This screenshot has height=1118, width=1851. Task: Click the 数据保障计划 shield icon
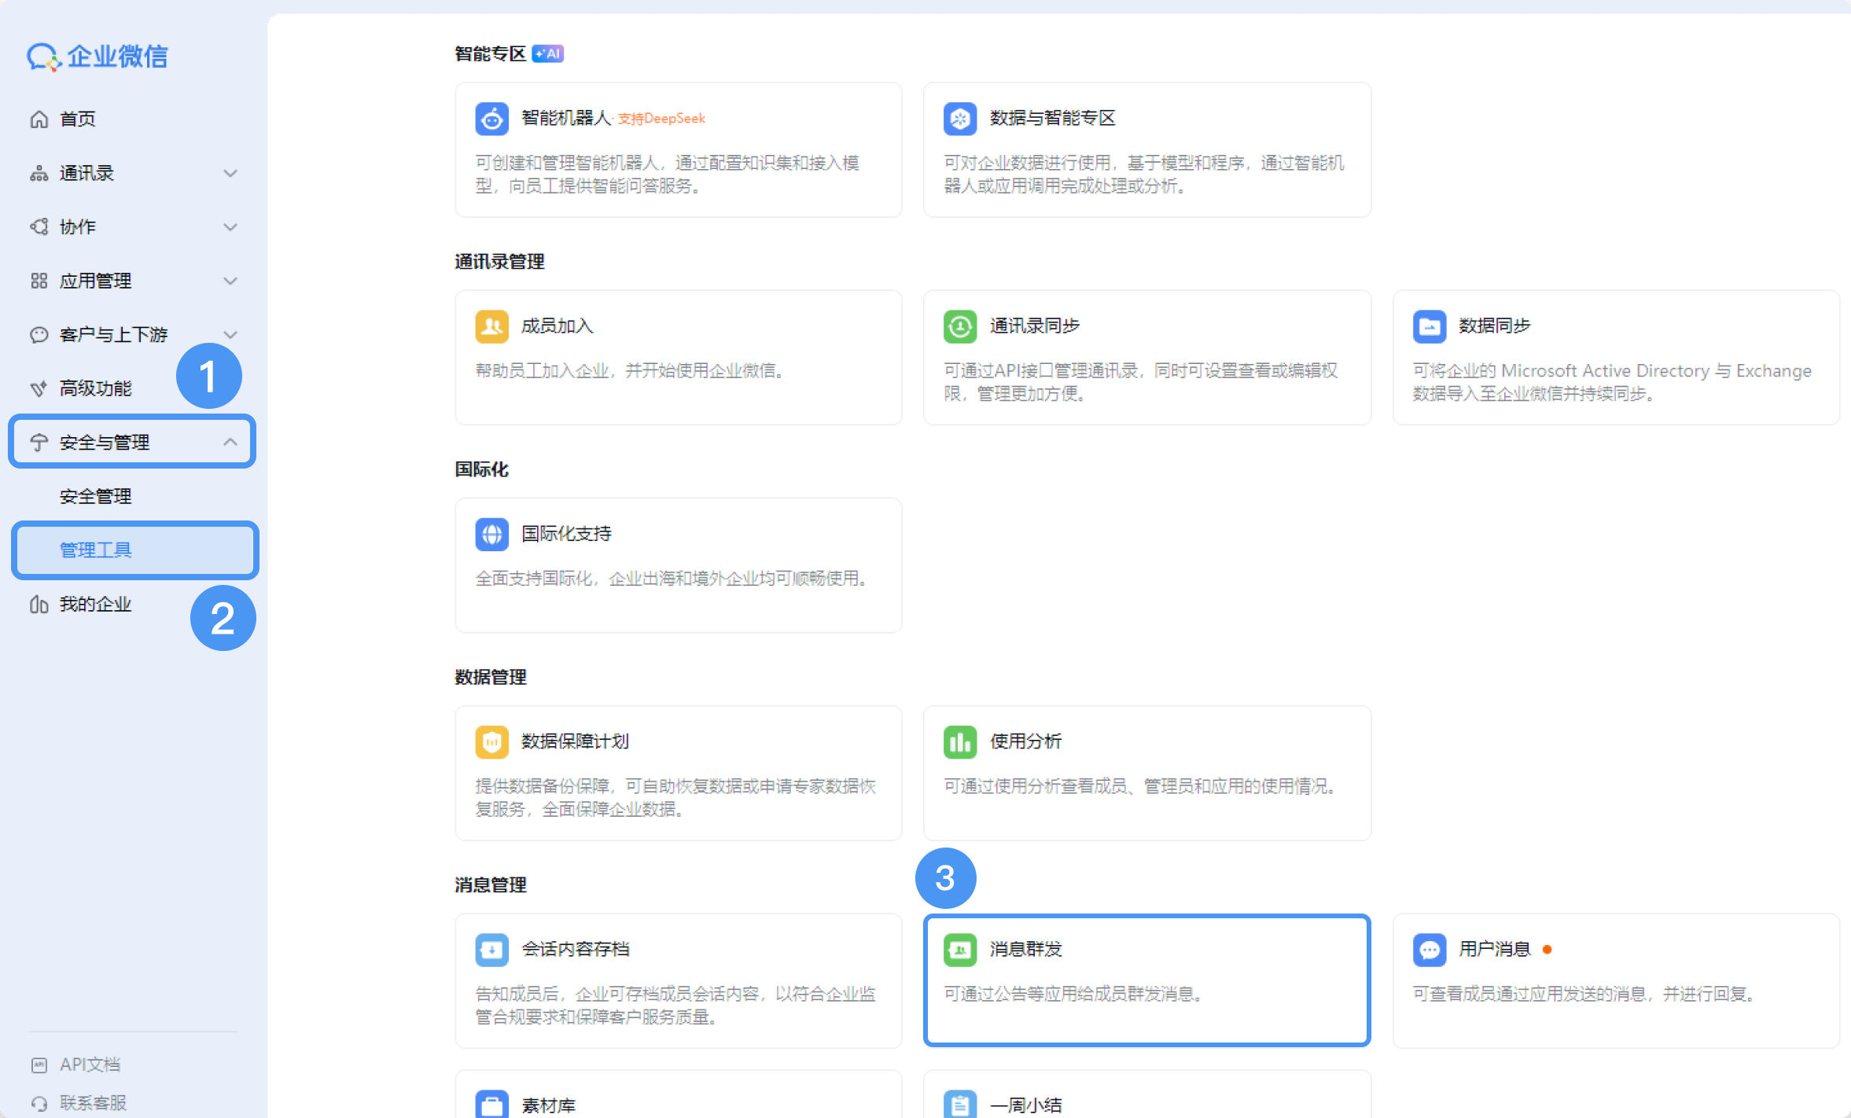point(491,741)
